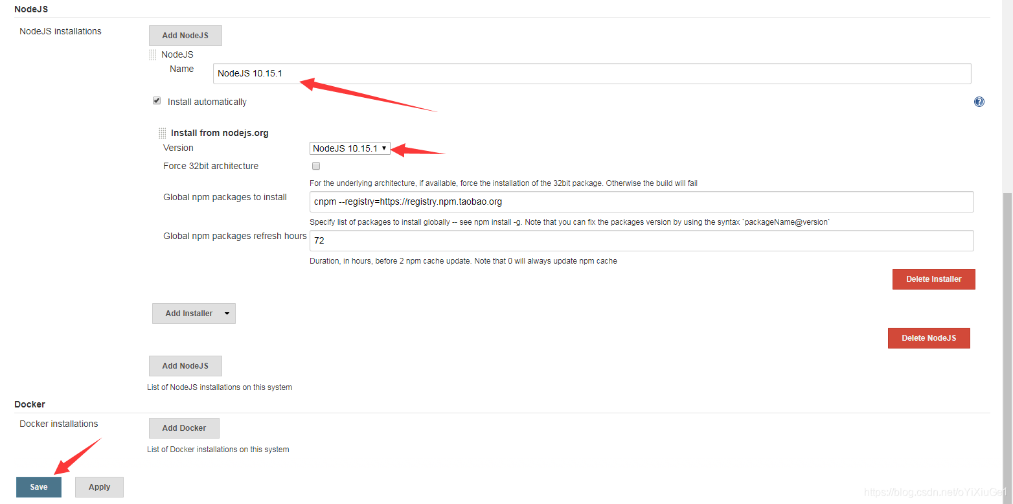Click the 'Docker installations' label
Image resolution: width=1013 pixels, height=504 pixels.
(59, 424)
